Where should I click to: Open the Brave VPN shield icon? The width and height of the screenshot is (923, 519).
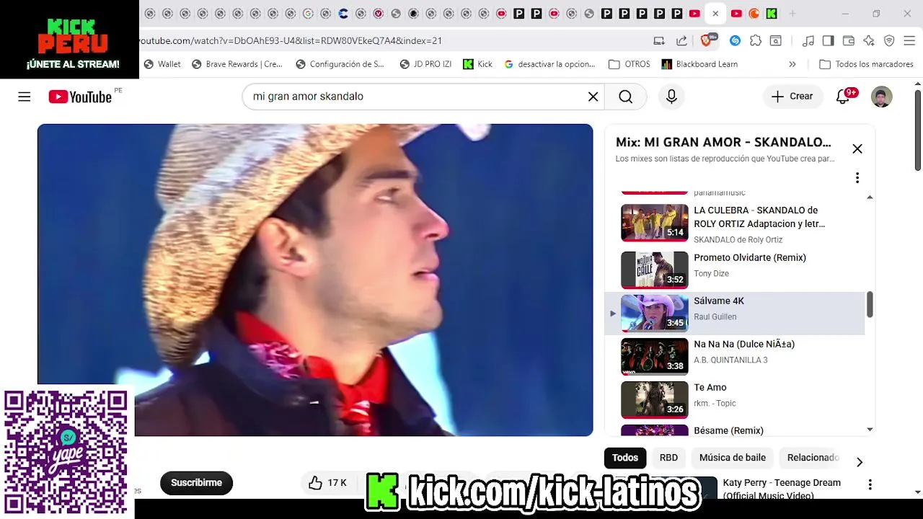pos(889,41)
